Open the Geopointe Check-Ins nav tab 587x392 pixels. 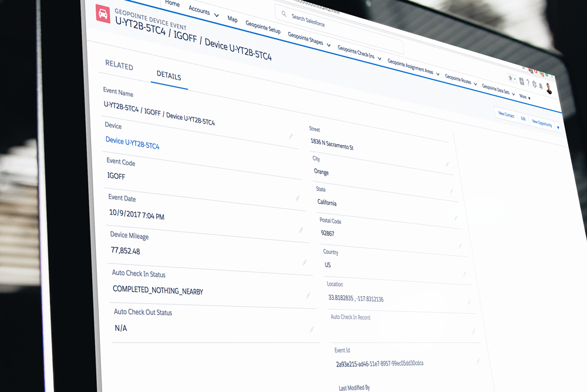pos(356,52)
